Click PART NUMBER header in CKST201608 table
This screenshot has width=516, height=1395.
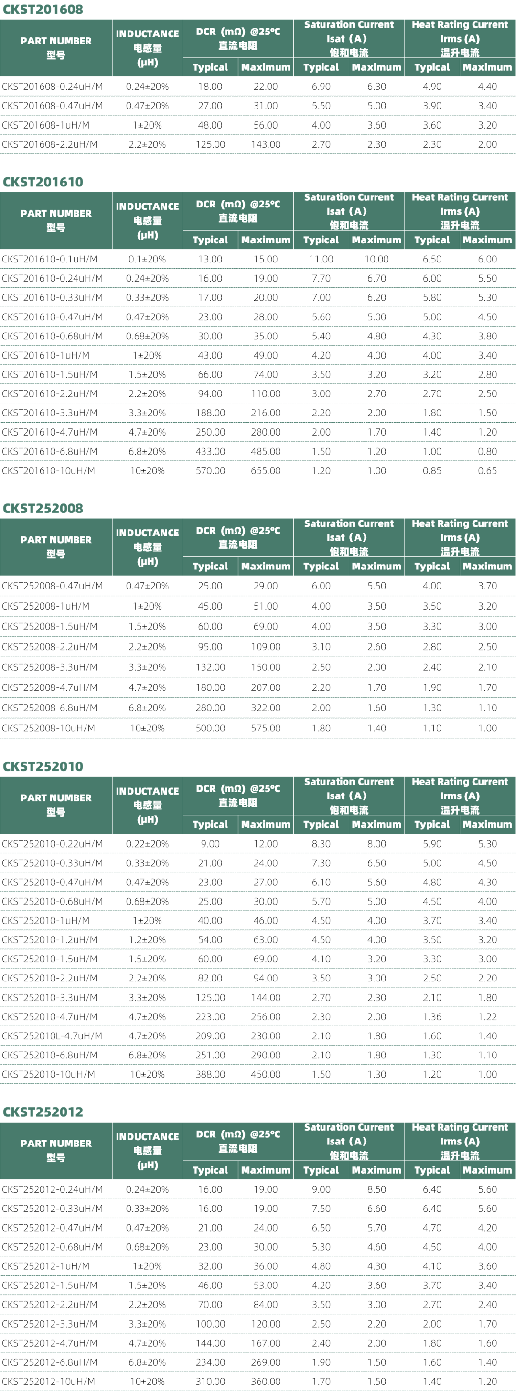coord(56,48)
